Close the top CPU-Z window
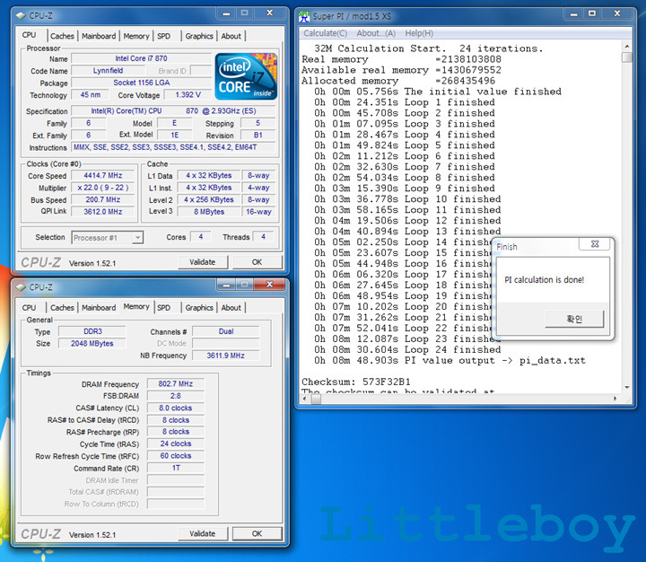This screenshot has height=562, width=646. pyautogui.click(x=269, y=13)
